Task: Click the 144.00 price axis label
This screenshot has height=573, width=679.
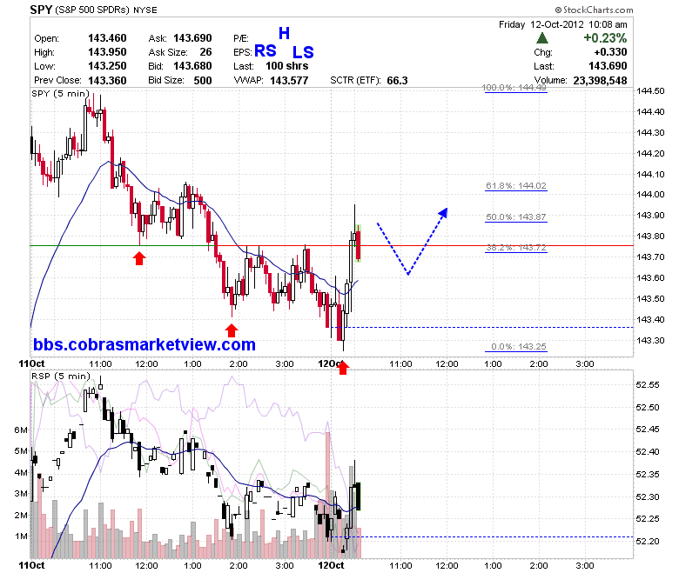Action: pyautogui.click(x=650, y=194)
